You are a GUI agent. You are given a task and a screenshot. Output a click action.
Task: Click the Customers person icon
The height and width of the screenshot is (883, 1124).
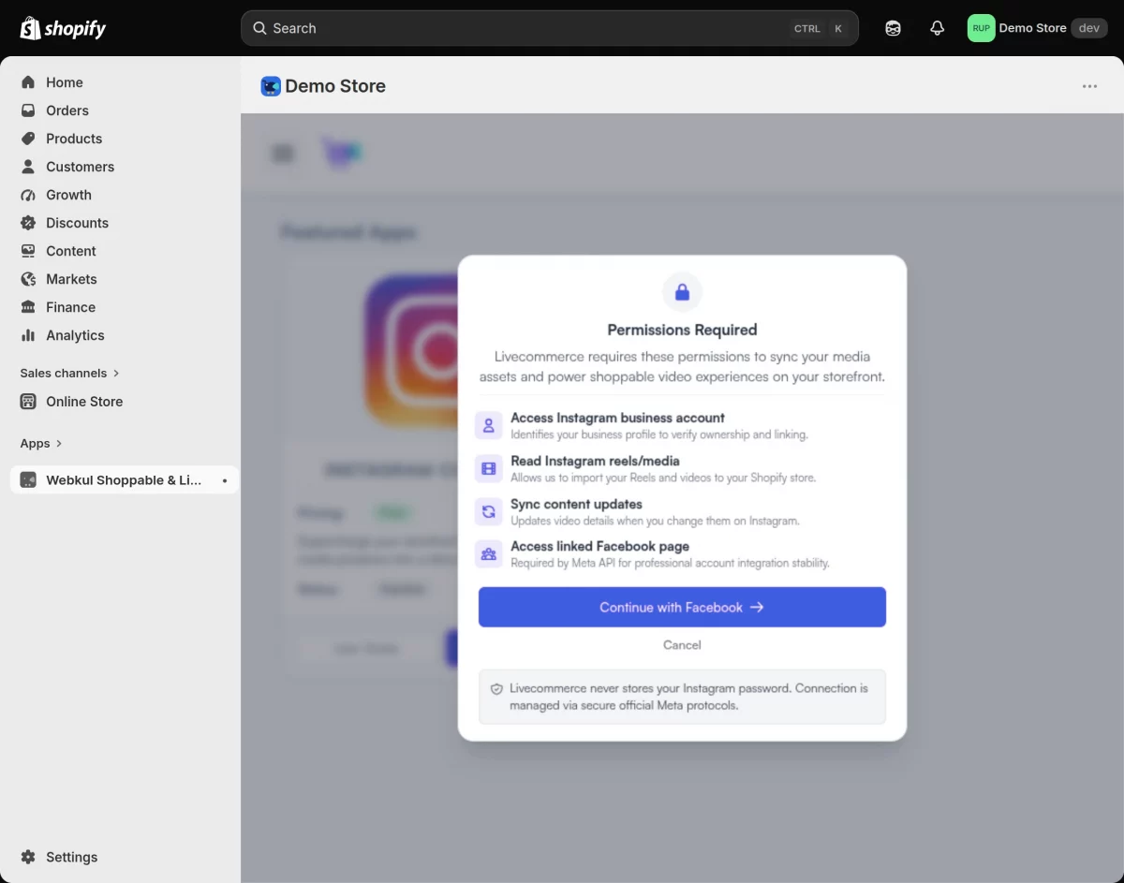pyautogui.click(x=28, y=167)
